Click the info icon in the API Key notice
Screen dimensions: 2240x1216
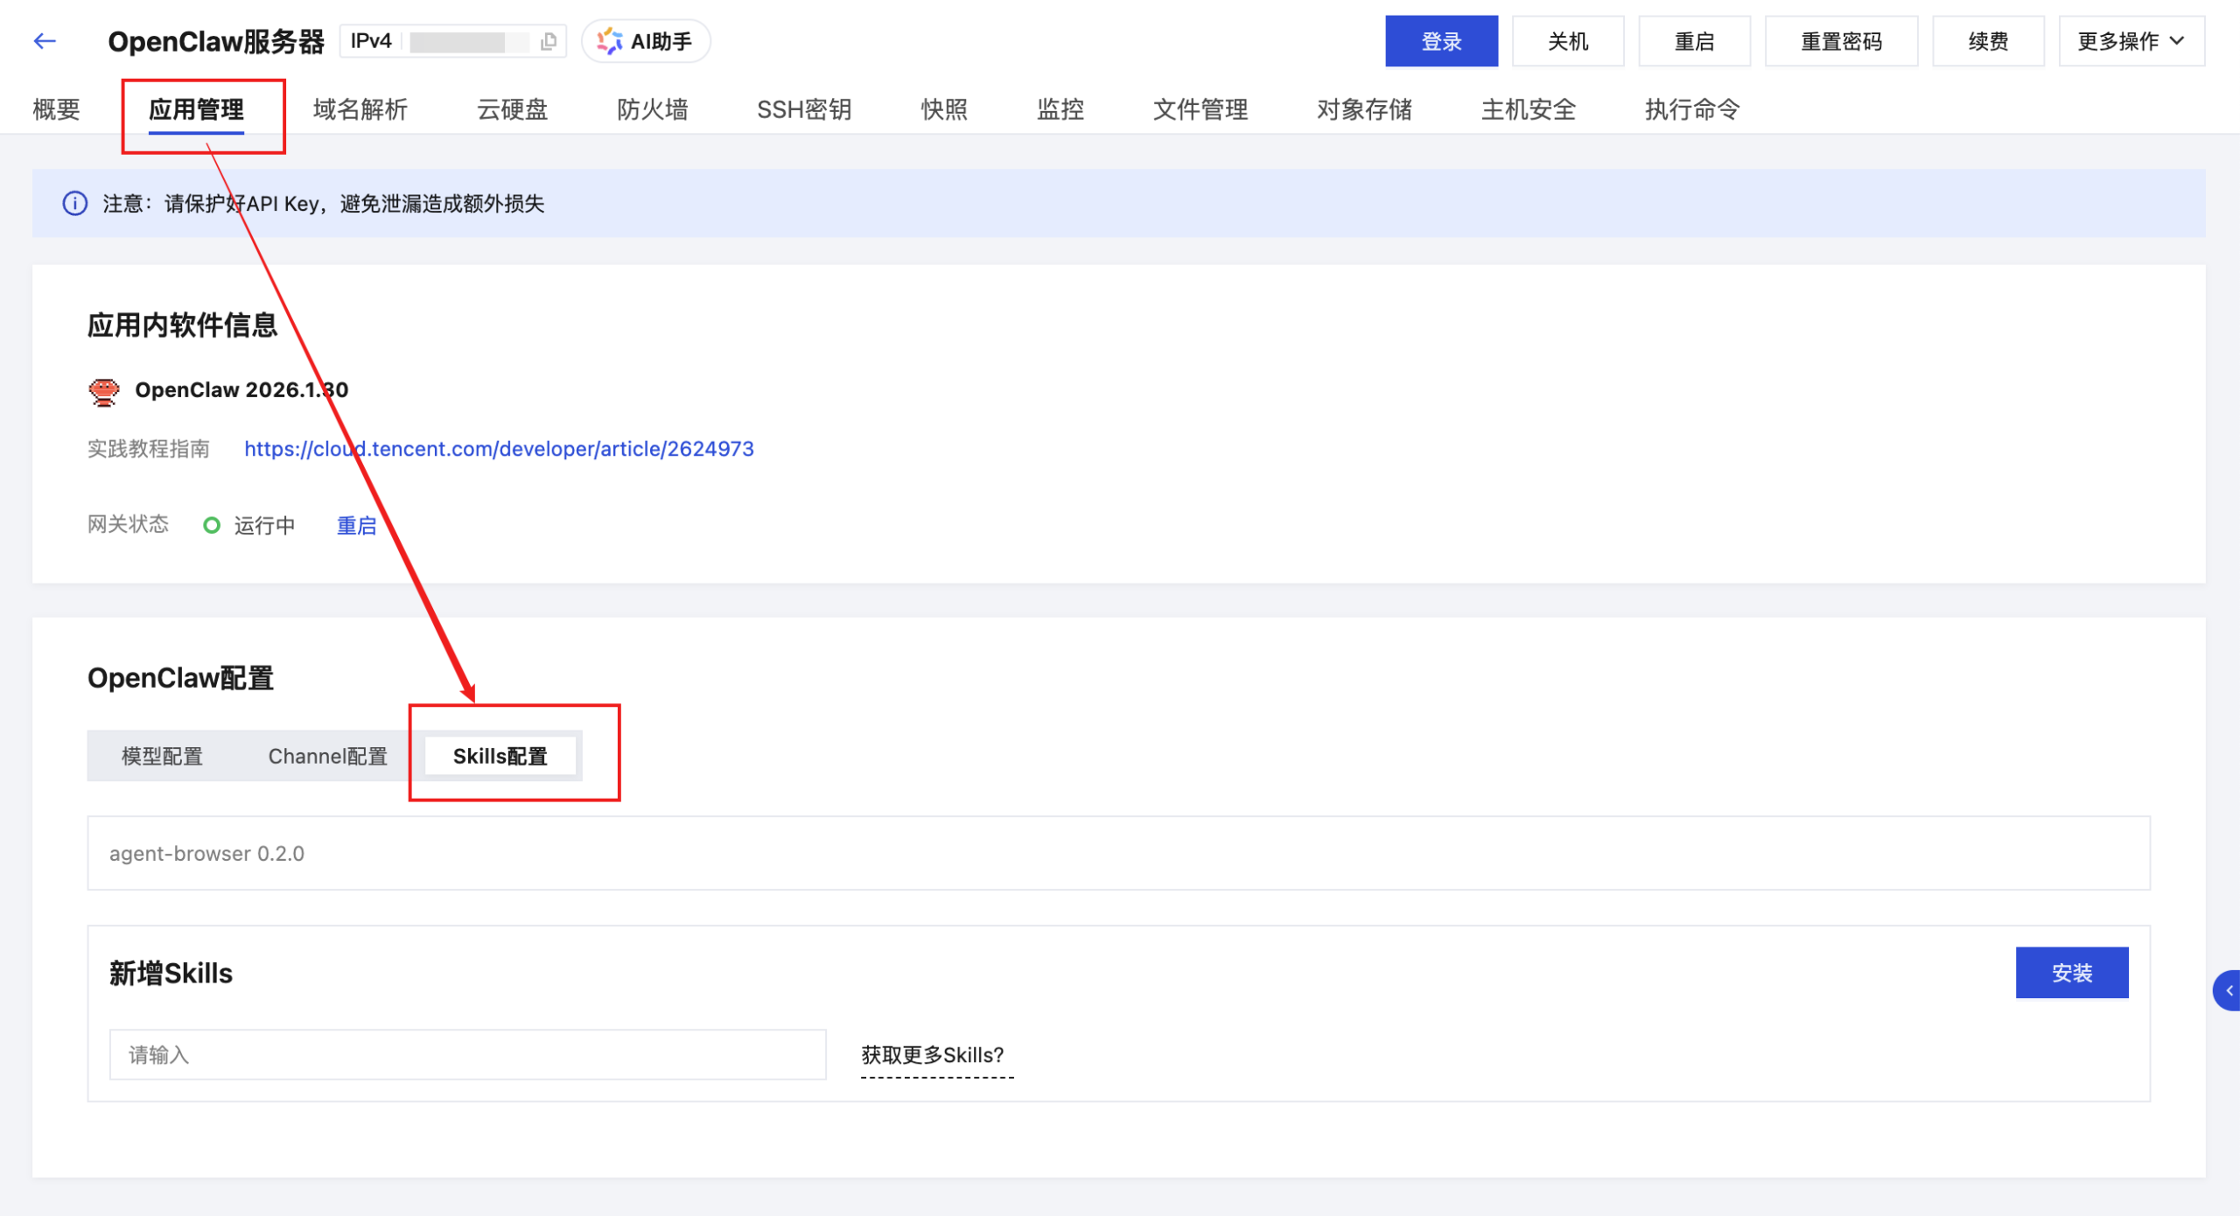coord(75,203)
